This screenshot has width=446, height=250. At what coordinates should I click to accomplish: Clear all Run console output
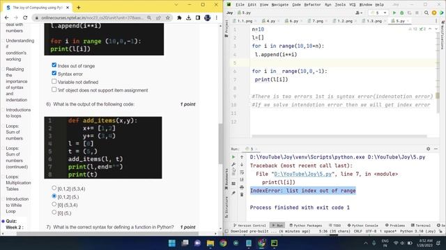242,194
